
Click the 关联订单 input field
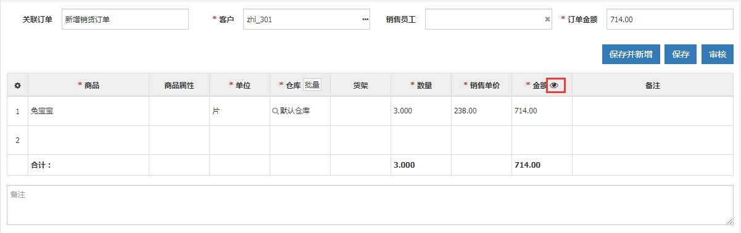point(125,19)
